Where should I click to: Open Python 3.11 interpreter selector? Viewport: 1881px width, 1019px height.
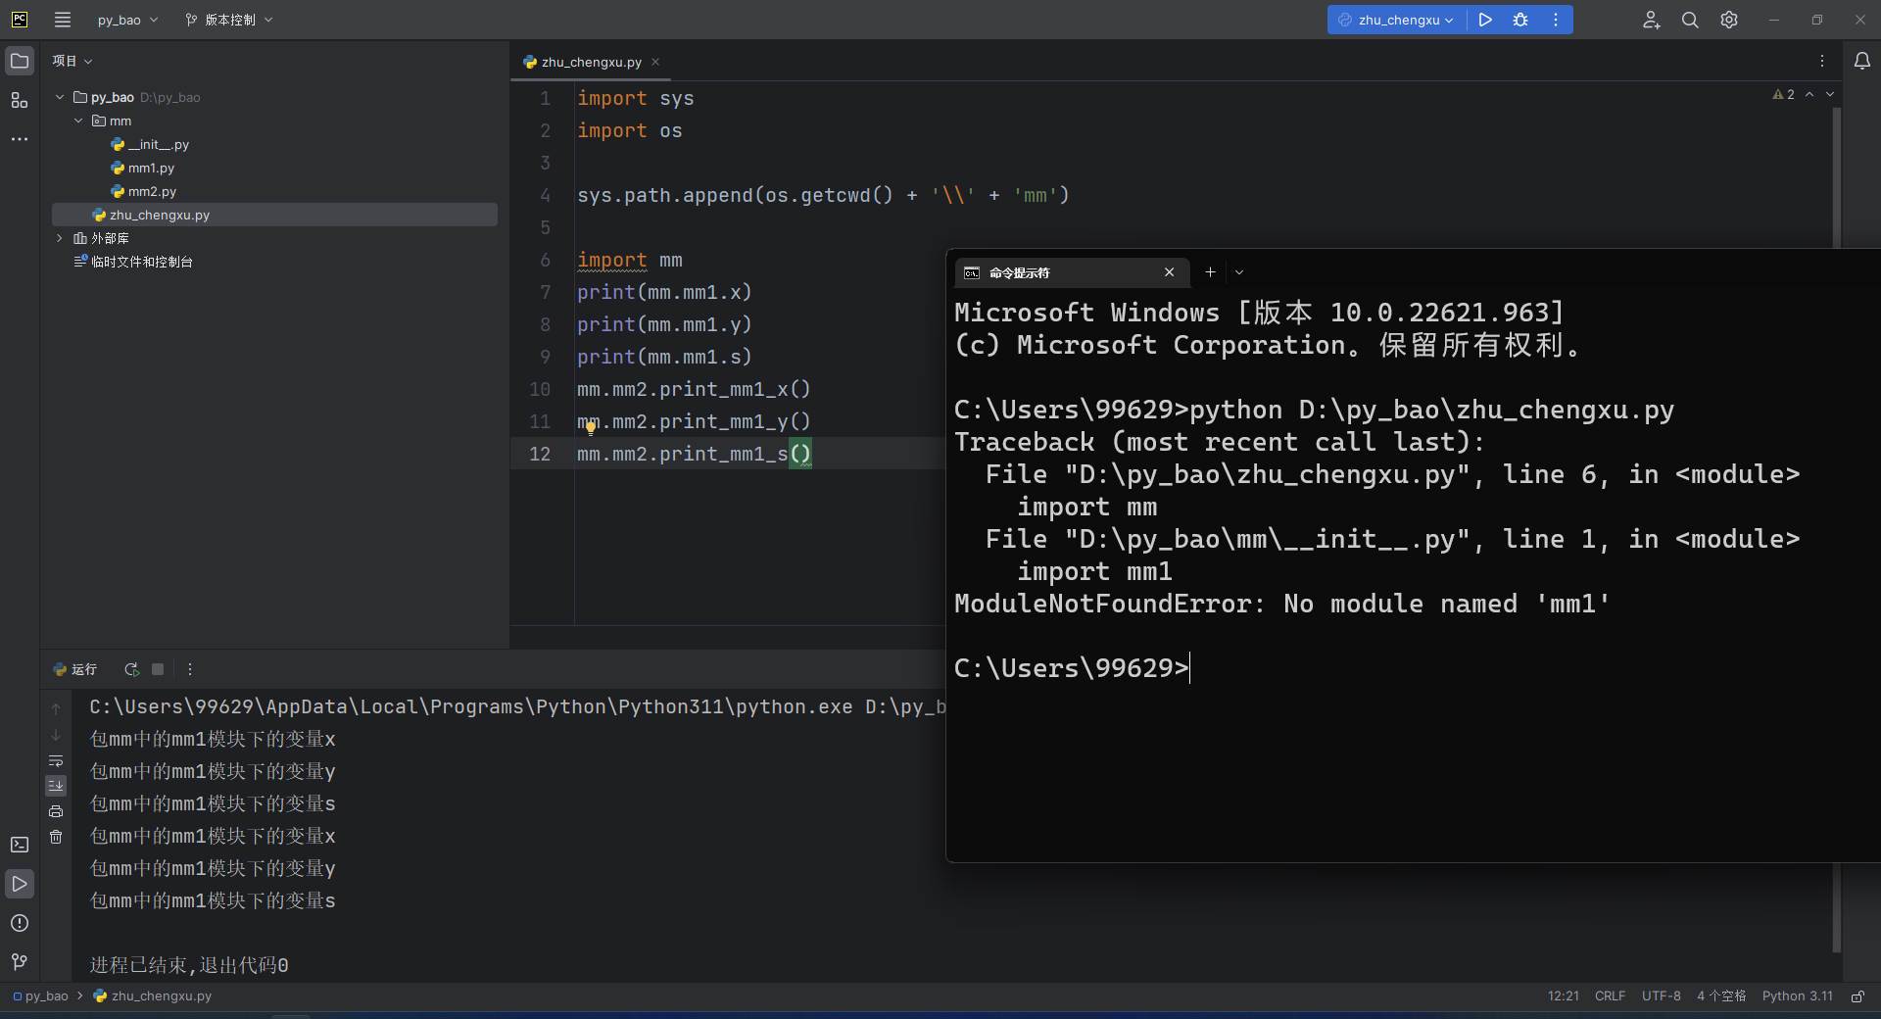coord(1797,995)
